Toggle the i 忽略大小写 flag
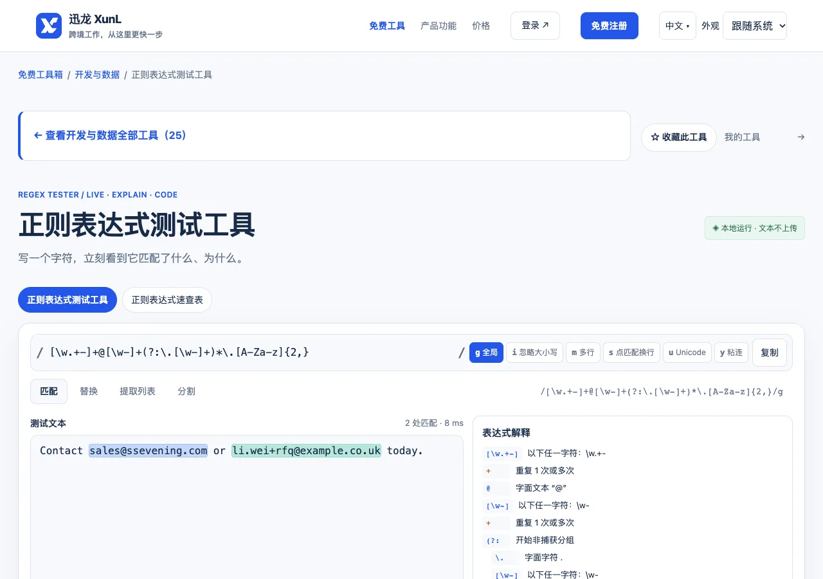Image resolution: width=823 pixels, height=579 pixels. pos(534,353)
